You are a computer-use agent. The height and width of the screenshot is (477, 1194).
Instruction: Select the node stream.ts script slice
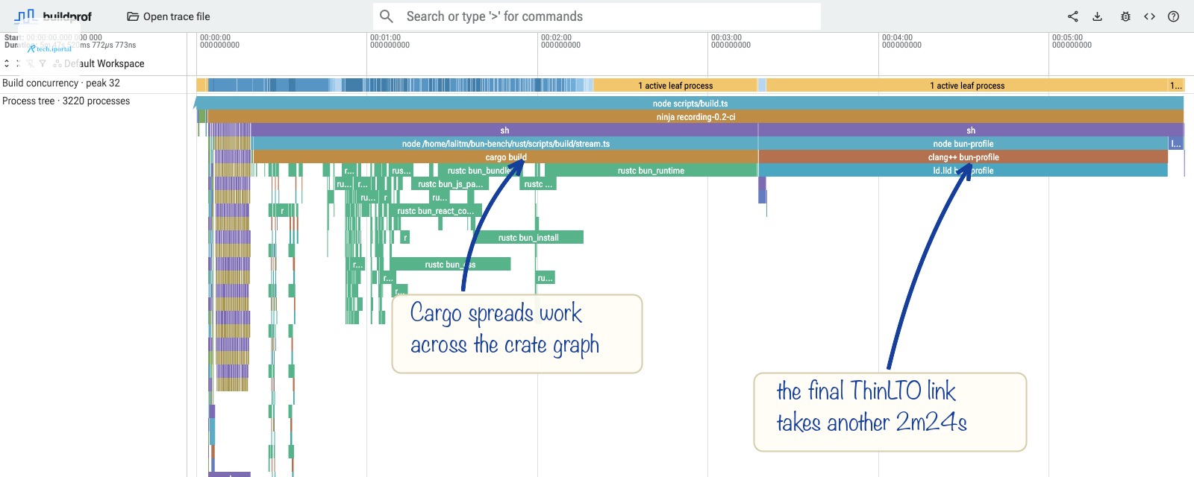505,143
